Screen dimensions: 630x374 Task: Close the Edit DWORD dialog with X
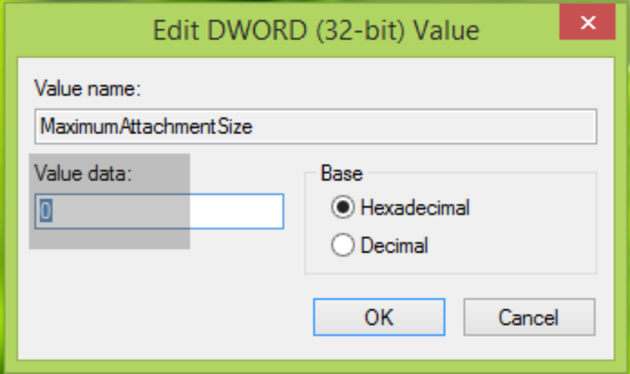(588, 23)
